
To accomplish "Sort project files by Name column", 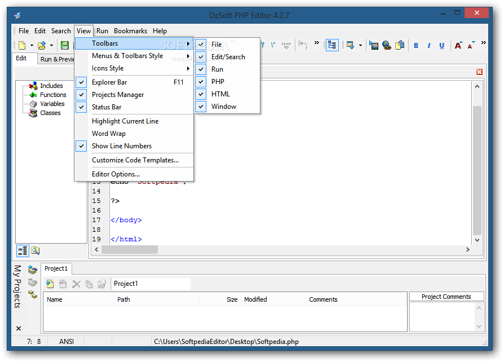I will [x=79, y=299].
